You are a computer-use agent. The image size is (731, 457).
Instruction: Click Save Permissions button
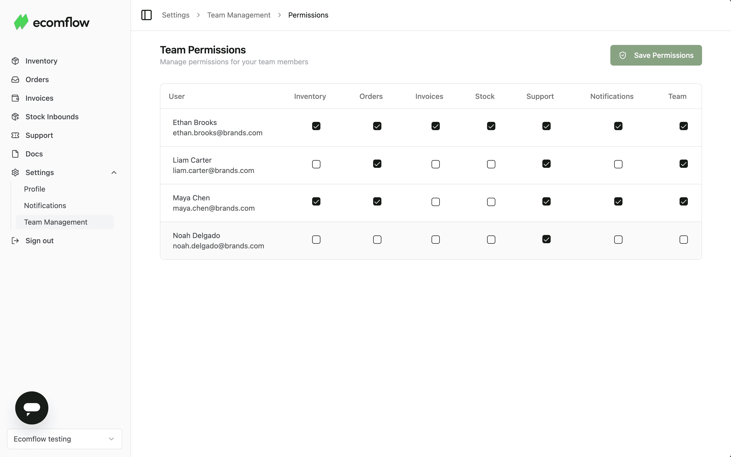point(656,55)
